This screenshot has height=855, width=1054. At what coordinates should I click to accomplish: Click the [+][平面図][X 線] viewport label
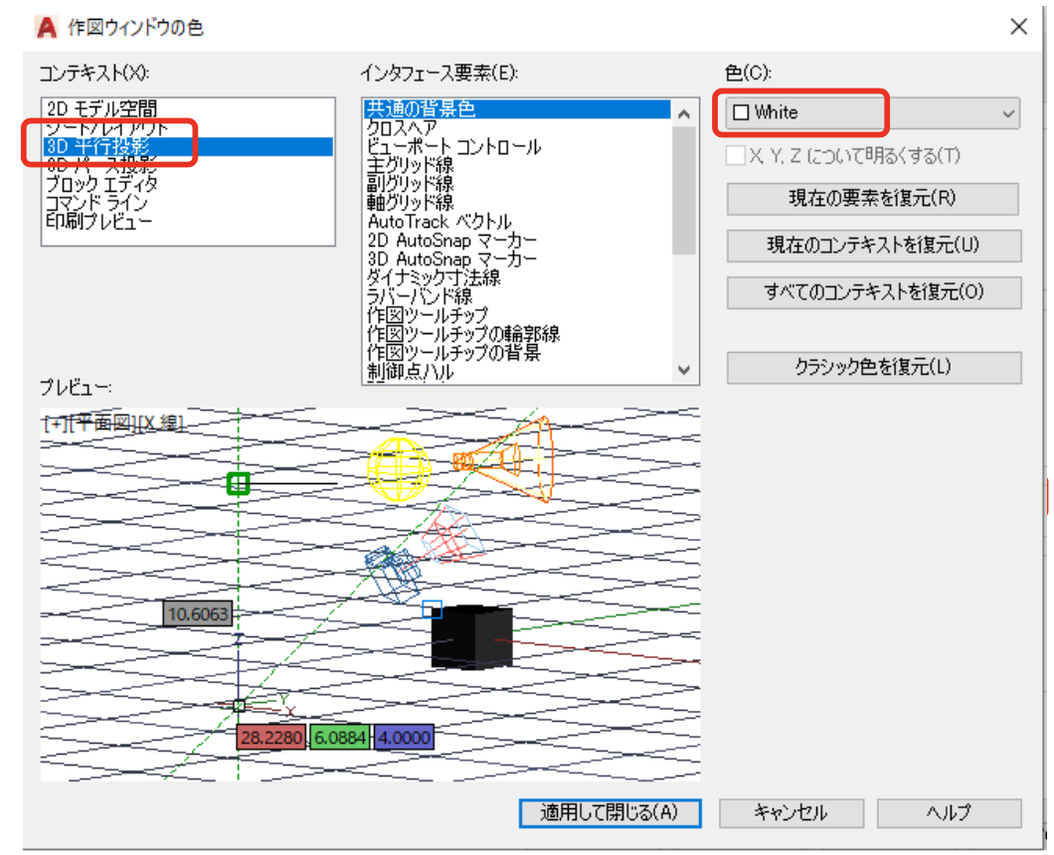click(113, 423)
